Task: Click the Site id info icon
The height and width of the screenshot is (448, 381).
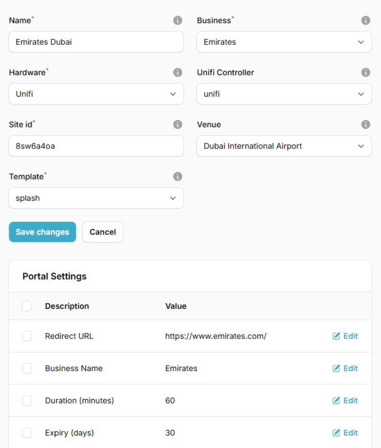Action: click(x=177, y=124)
